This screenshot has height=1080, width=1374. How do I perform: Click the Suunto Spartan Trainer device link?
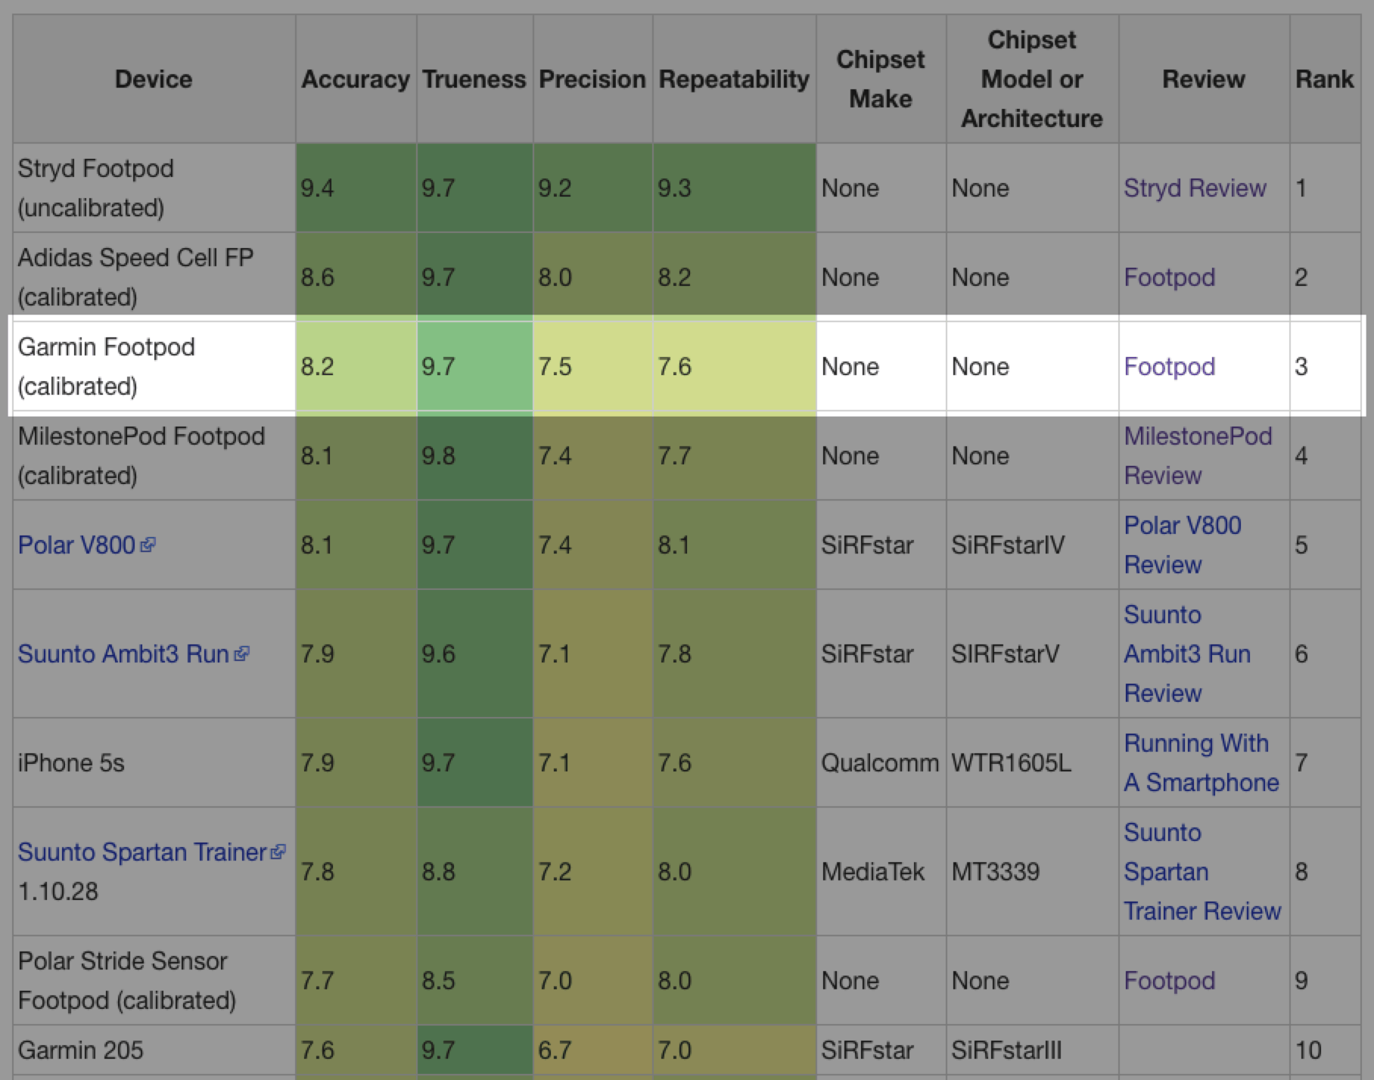pyautogui.click(x=142, y=852)
